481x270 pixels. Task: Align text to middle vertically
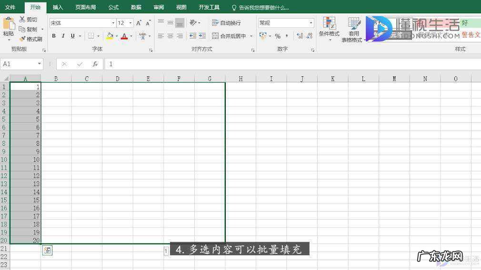click(170, 23)
